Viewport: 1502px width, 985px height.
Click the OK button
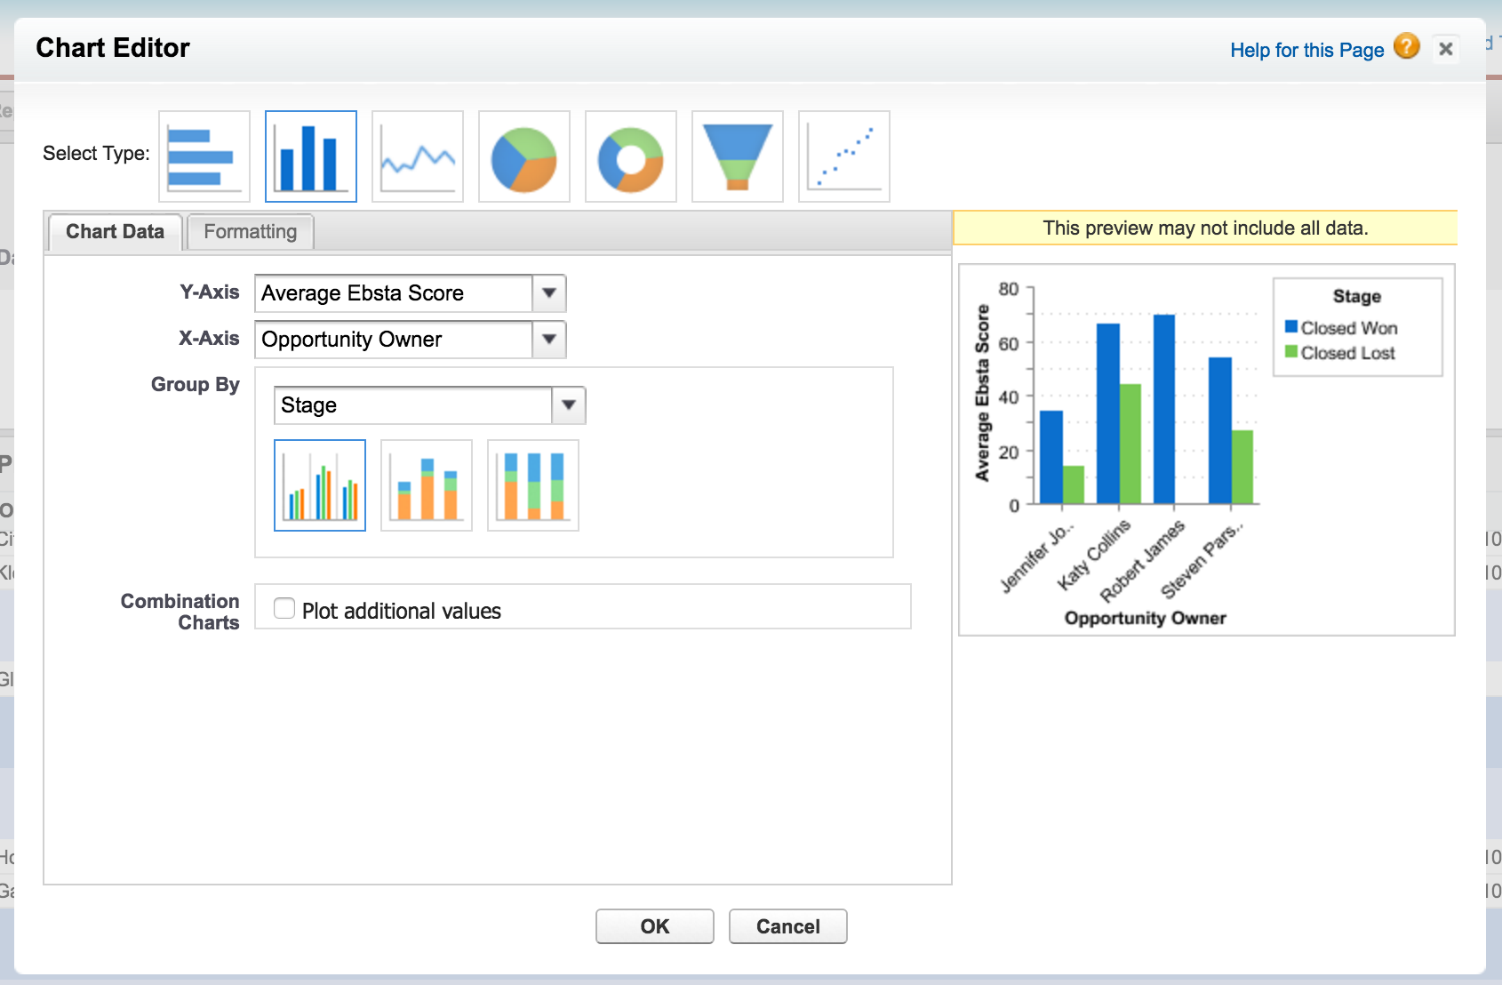654,926
